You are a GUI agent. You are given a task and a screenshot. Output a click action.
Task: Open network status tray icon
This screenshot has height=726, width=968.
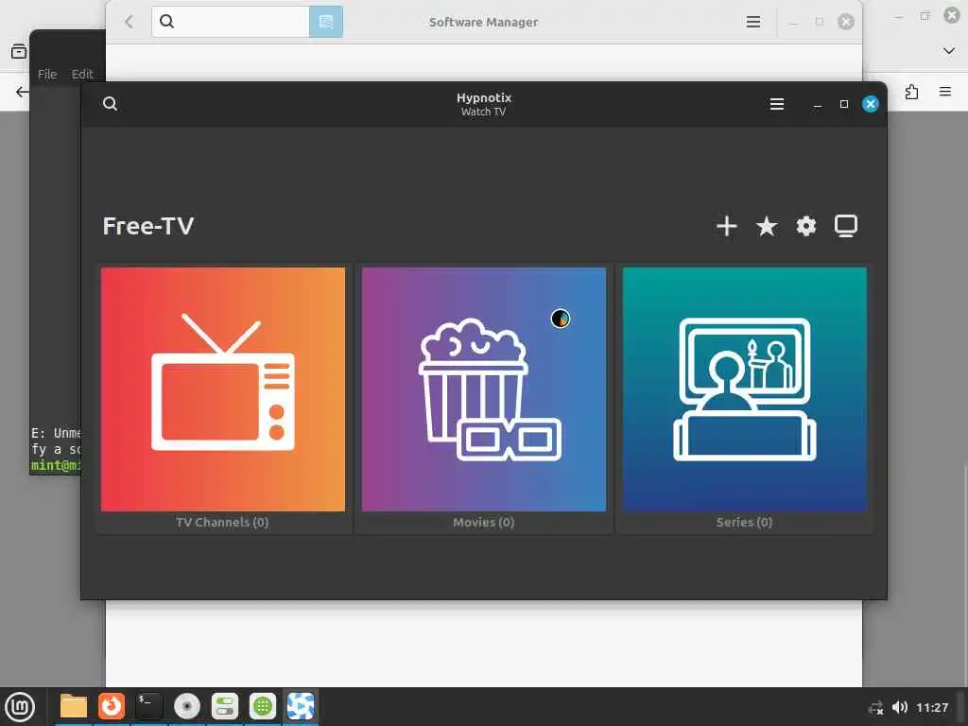pos(875,708)
